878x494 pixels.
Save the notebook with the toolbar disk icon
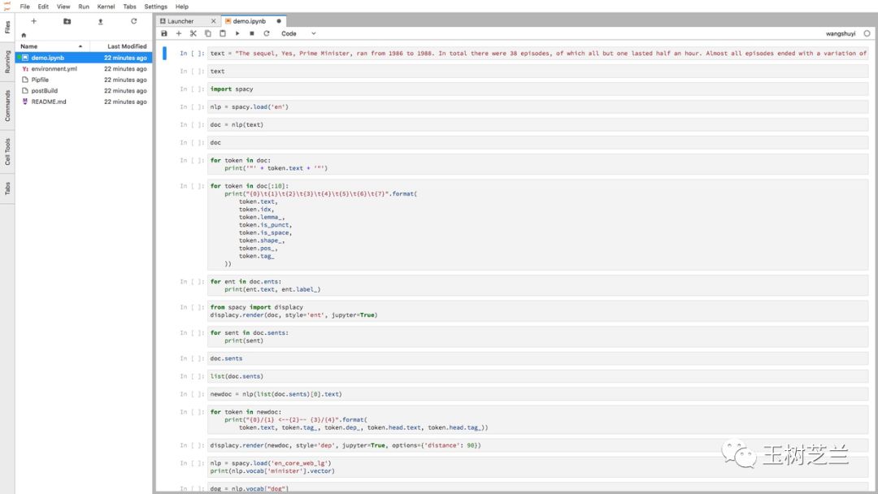pyautogui.click(x=164, y=33)
